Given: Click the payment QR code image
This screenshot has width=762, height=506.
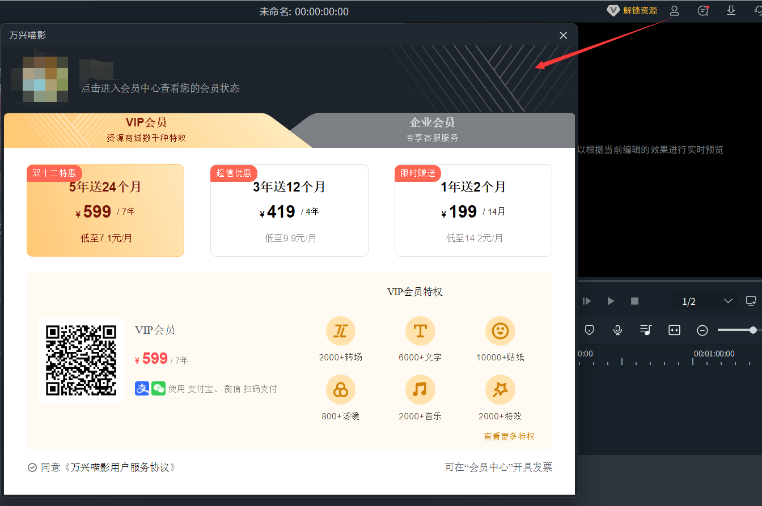Looking at the screenshot, I should click(x=81, y=360).
